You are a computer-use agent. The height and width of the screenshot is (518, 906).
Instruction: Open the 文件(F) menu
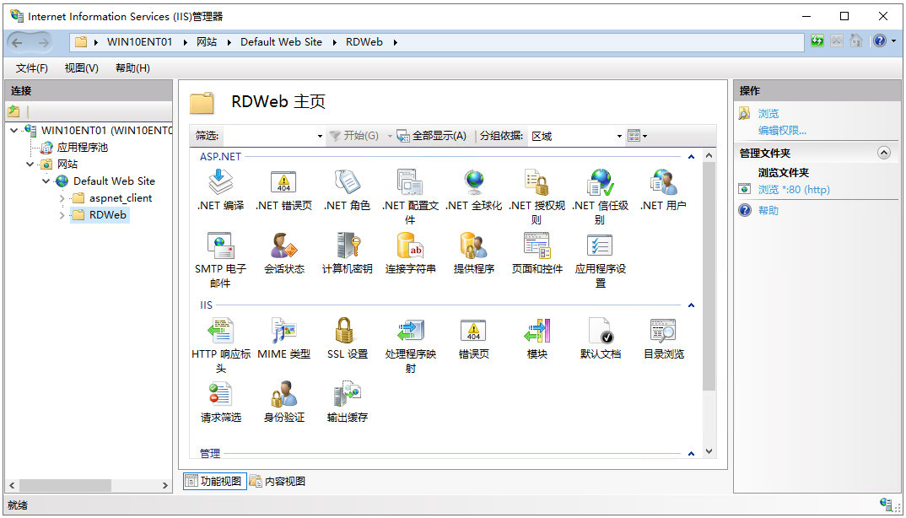[32, 68]
